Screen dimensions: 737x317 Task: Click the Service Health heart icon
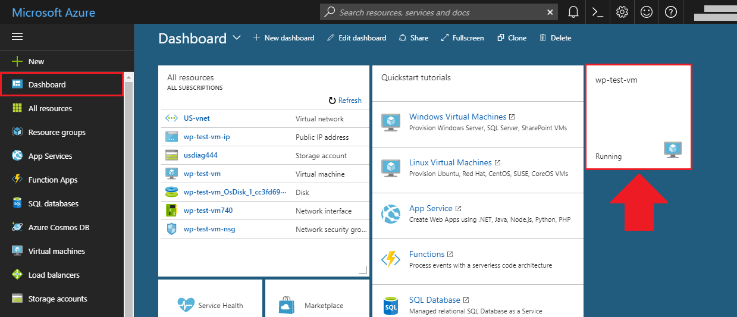point(186,305)
